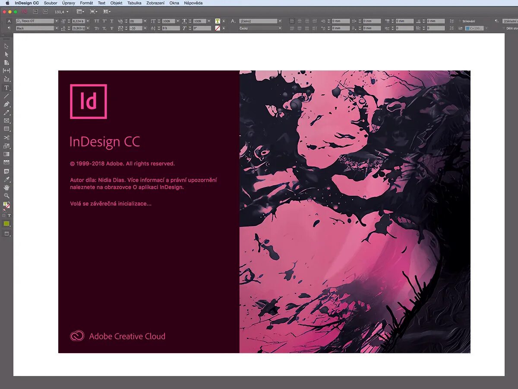Switch to character formatting controls (A)
518x389 pixels.
point(9,21)
